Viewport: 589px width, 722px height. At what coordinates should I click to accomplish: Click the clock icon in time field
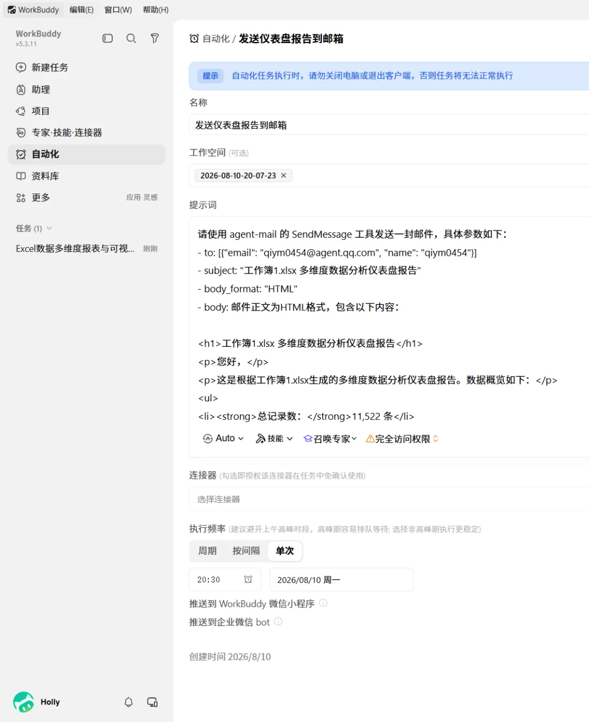point(248,580)
